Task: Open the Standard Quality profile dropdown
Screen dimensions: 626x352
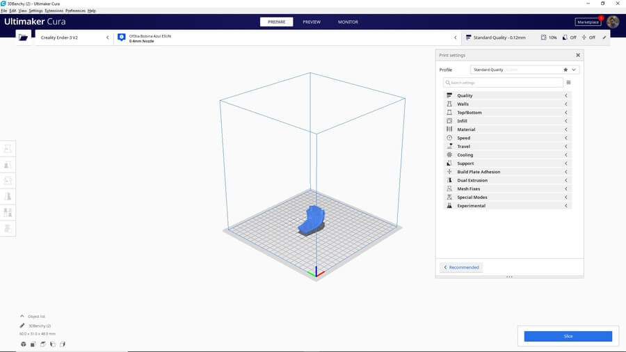Action: [x=524, y=70]
